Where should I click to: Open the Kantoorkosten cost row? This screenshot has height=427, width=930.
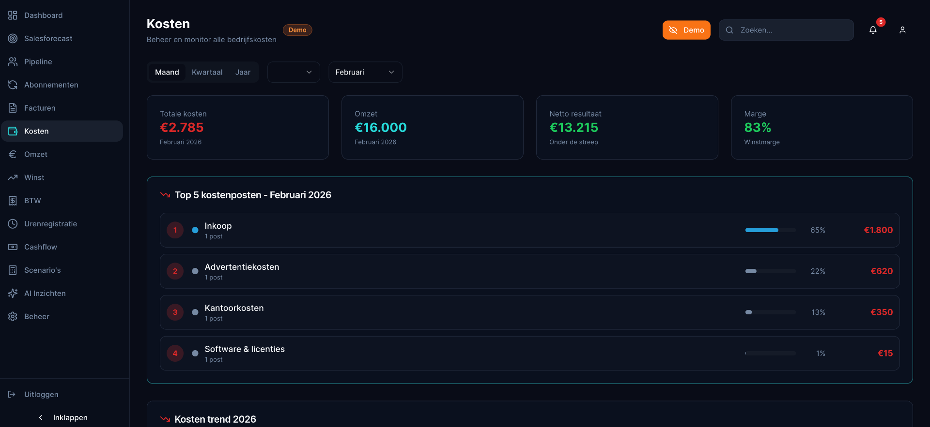(530, 312)
